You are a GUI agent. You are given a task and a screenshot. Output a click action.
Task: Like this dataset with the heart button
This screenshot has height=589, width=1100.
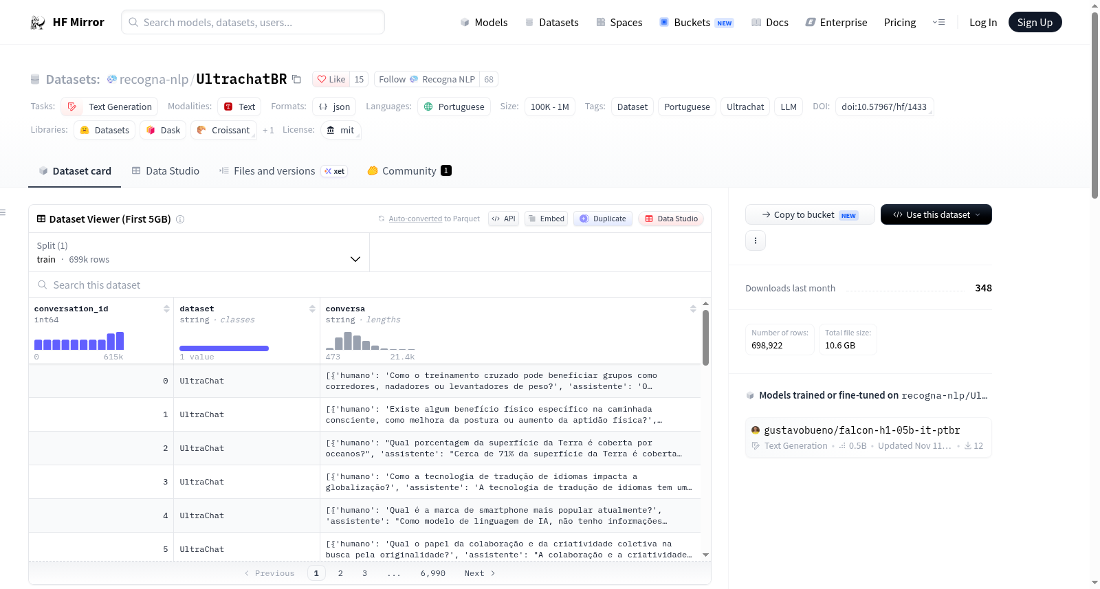[331, 79]
